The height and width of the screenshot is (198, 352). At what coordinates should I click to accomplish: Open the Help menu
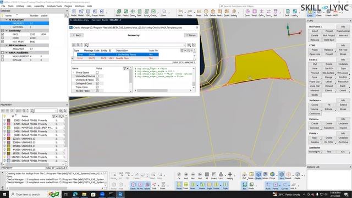pyautogui.click(x=89, y=6)
